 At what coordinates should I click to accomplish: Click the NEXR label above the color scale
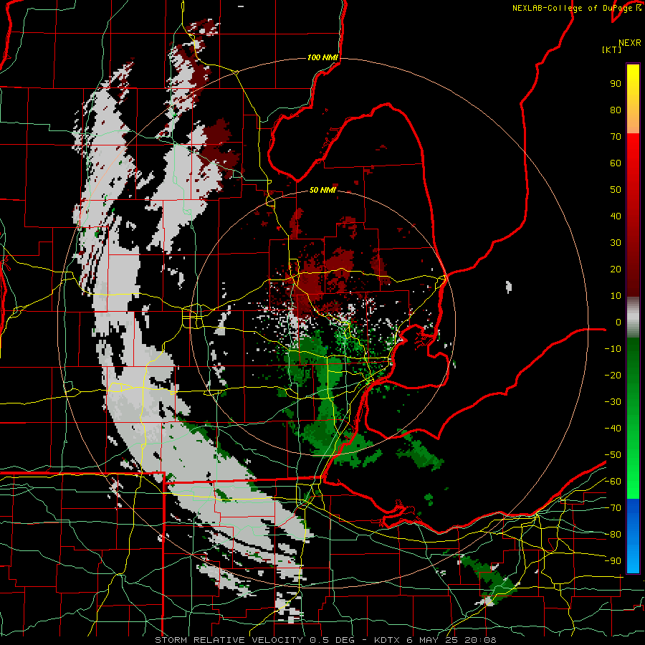(x=630, y=43)
